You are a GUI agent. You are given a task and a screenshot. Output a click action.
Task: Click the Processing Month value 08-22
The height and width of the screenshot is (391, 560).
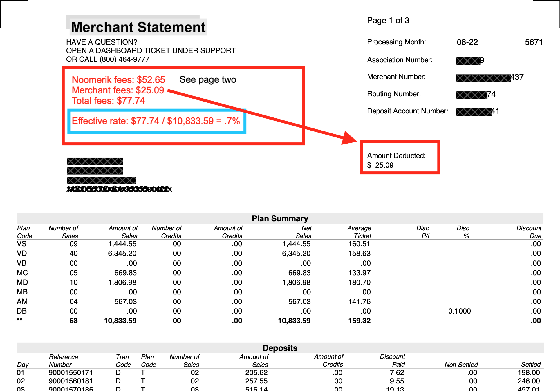pyautogui.click(x=467, y=42)
